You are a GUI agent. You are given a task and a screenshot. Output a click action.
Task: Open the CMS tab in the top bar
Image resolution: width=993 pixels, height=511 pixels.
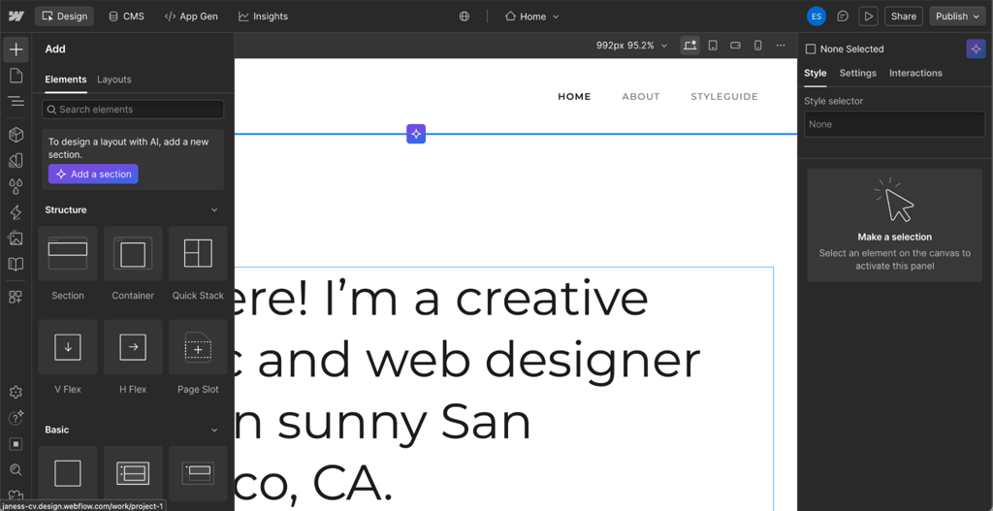tap(126, 16)
